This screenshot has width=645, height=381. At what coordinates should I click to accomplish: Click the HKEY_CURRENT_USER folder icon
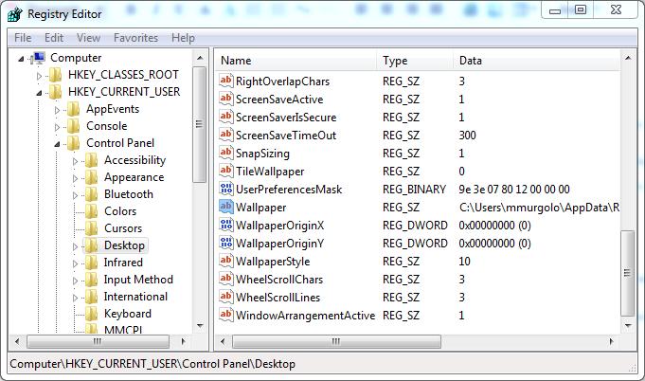[x=56, y=92]
